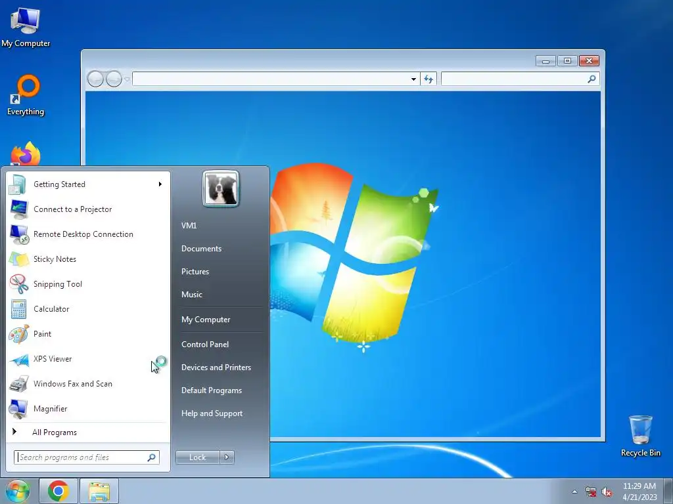Click the search magnifier in Start menu
Viewport: 673px width, 504px height.
point(151,457)
